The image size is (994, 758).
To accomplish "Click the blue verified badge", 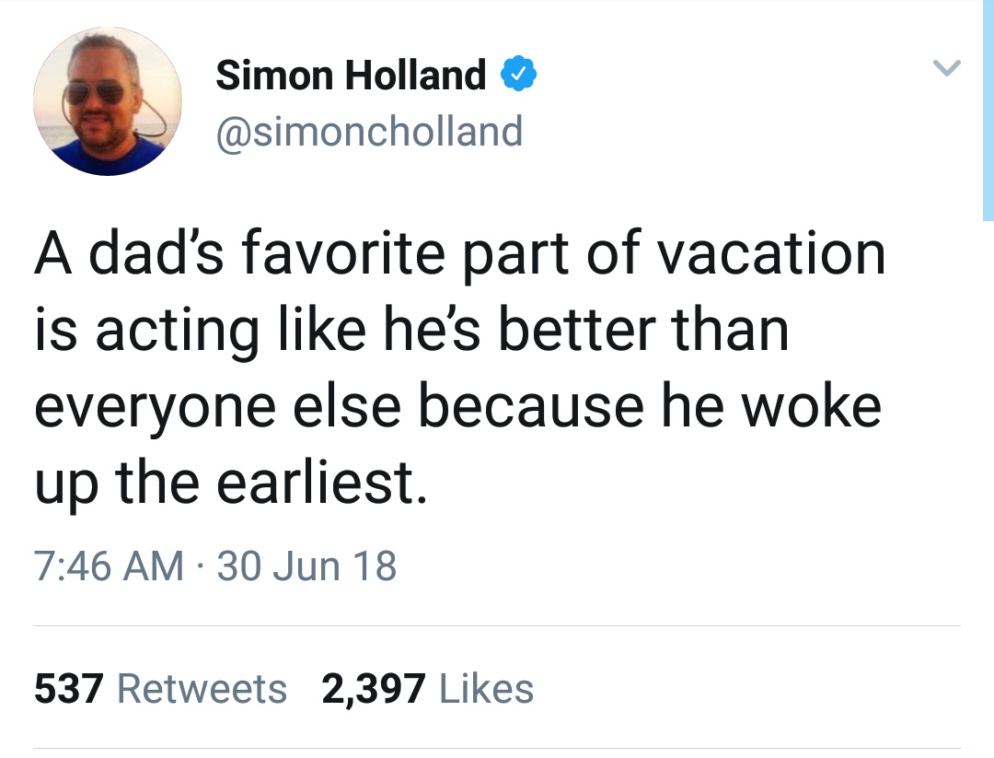I will [x=519, y=76].
